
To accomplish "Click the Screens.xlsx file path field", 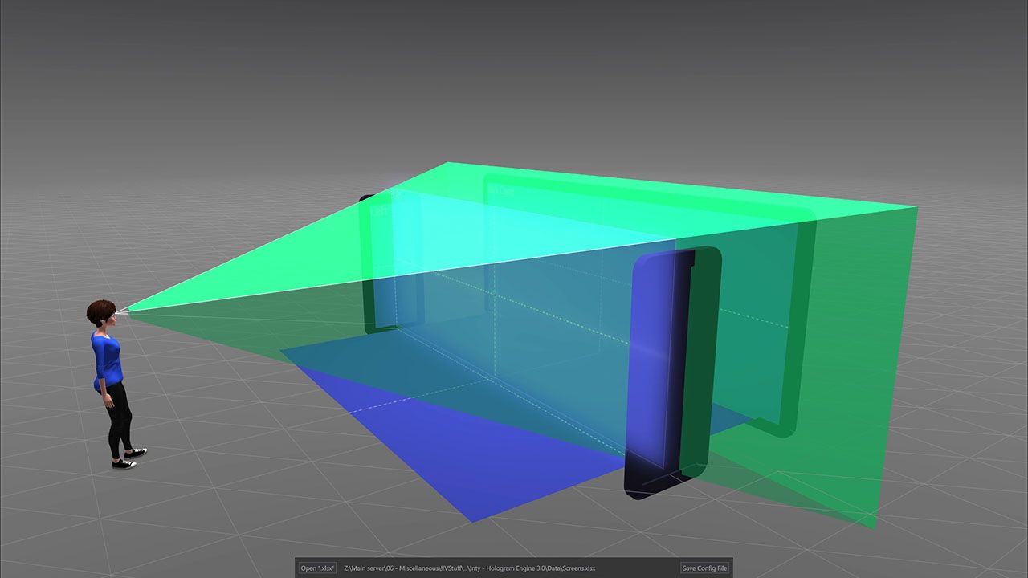I will click(x=469, y=568).
